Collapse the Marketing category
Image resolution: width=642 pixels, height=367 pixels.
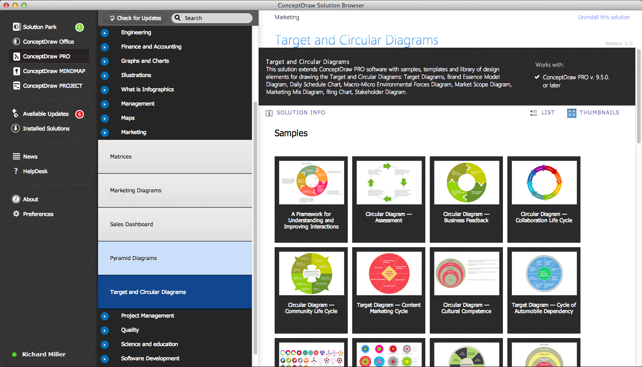point(105,133)
